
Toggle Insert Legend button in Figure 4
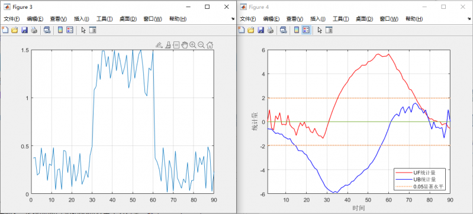pos(306,30)
